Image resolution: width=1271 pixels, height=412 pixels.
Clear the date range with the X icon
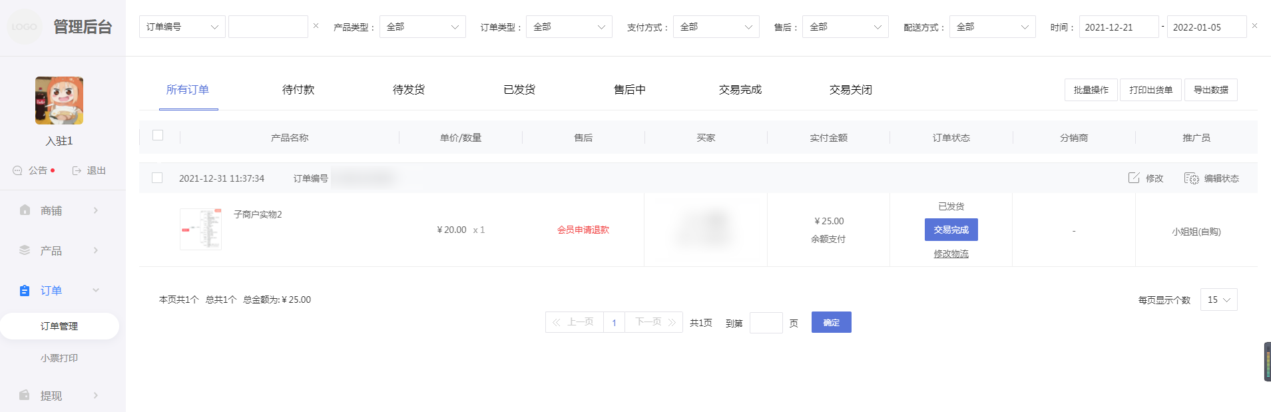1254,26
